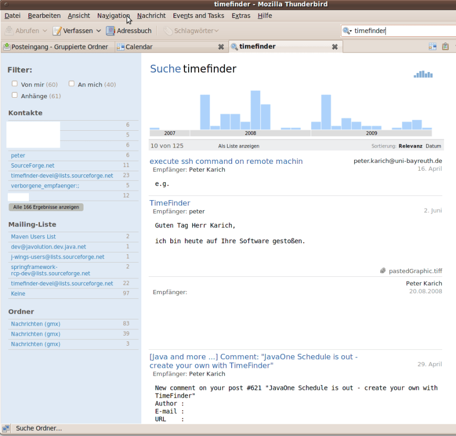This screenshot has height=436, width=456.
Task: Click the Verfassen compose button
Action: click(73, 31)
